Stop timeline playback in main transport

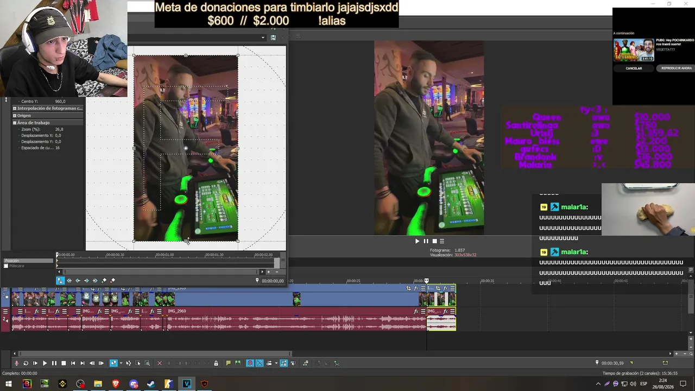coord(64,363)
